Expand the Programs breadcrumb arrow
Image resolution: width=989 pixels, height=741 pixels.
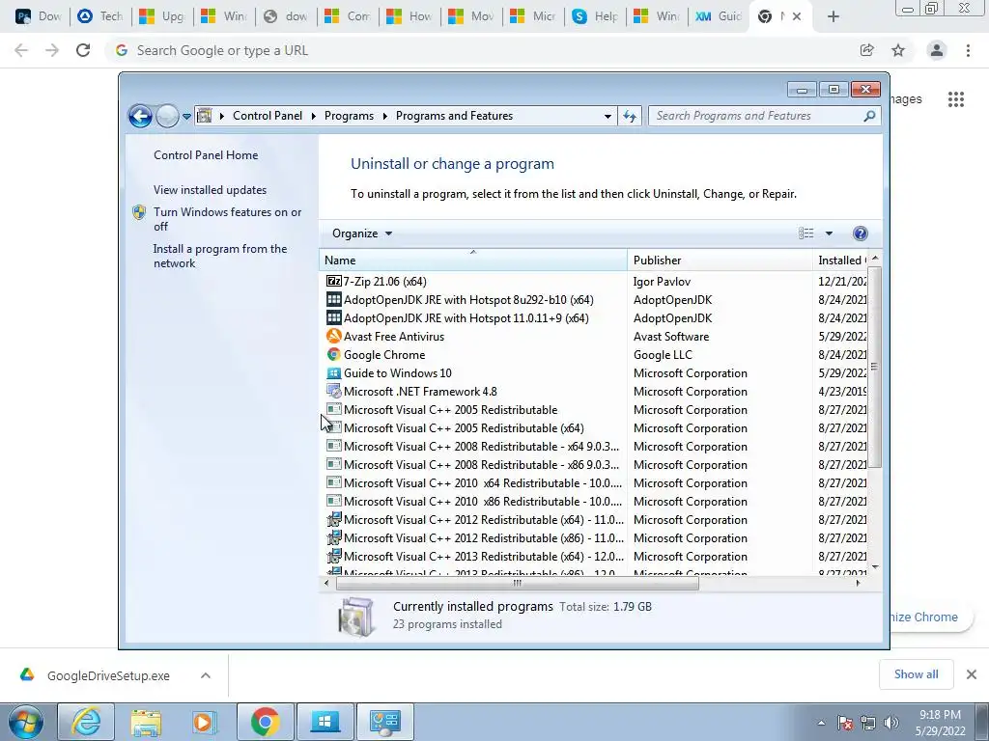(x=384, y=116)
